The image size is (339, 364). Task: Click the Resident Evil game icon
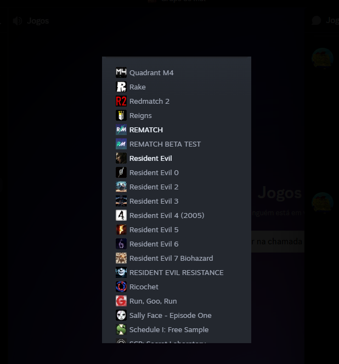click(x=121, y=158)
